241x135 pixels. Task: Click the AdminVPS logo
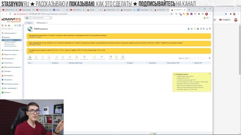[11, 20]
